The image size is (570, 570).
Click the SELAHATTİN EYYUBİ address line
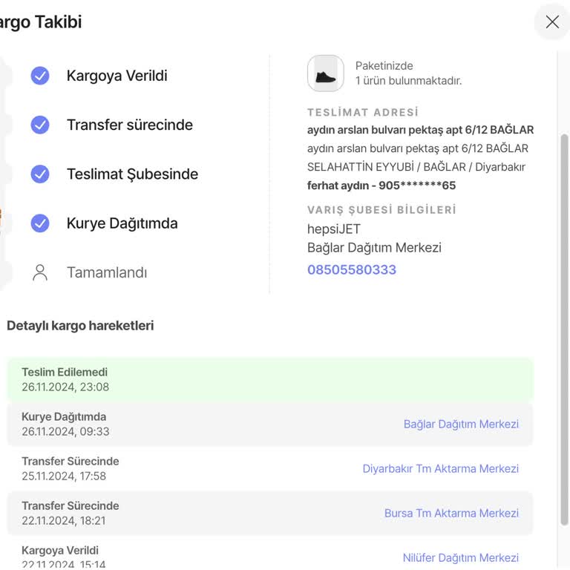click(416, 167)
